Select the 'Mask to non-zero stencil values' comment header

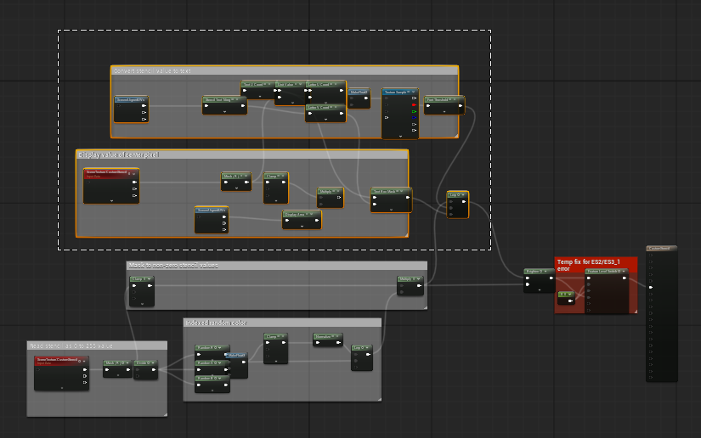(277, 265)
